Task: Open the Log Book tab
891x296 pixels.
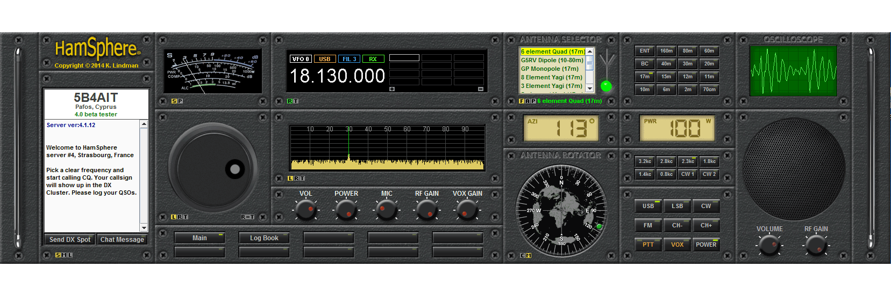Action: (x=264, y=238)
